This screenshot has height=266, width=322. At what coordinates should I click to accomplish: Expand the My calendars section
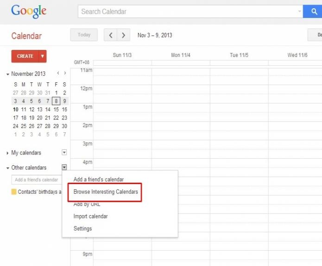[7, 153]
